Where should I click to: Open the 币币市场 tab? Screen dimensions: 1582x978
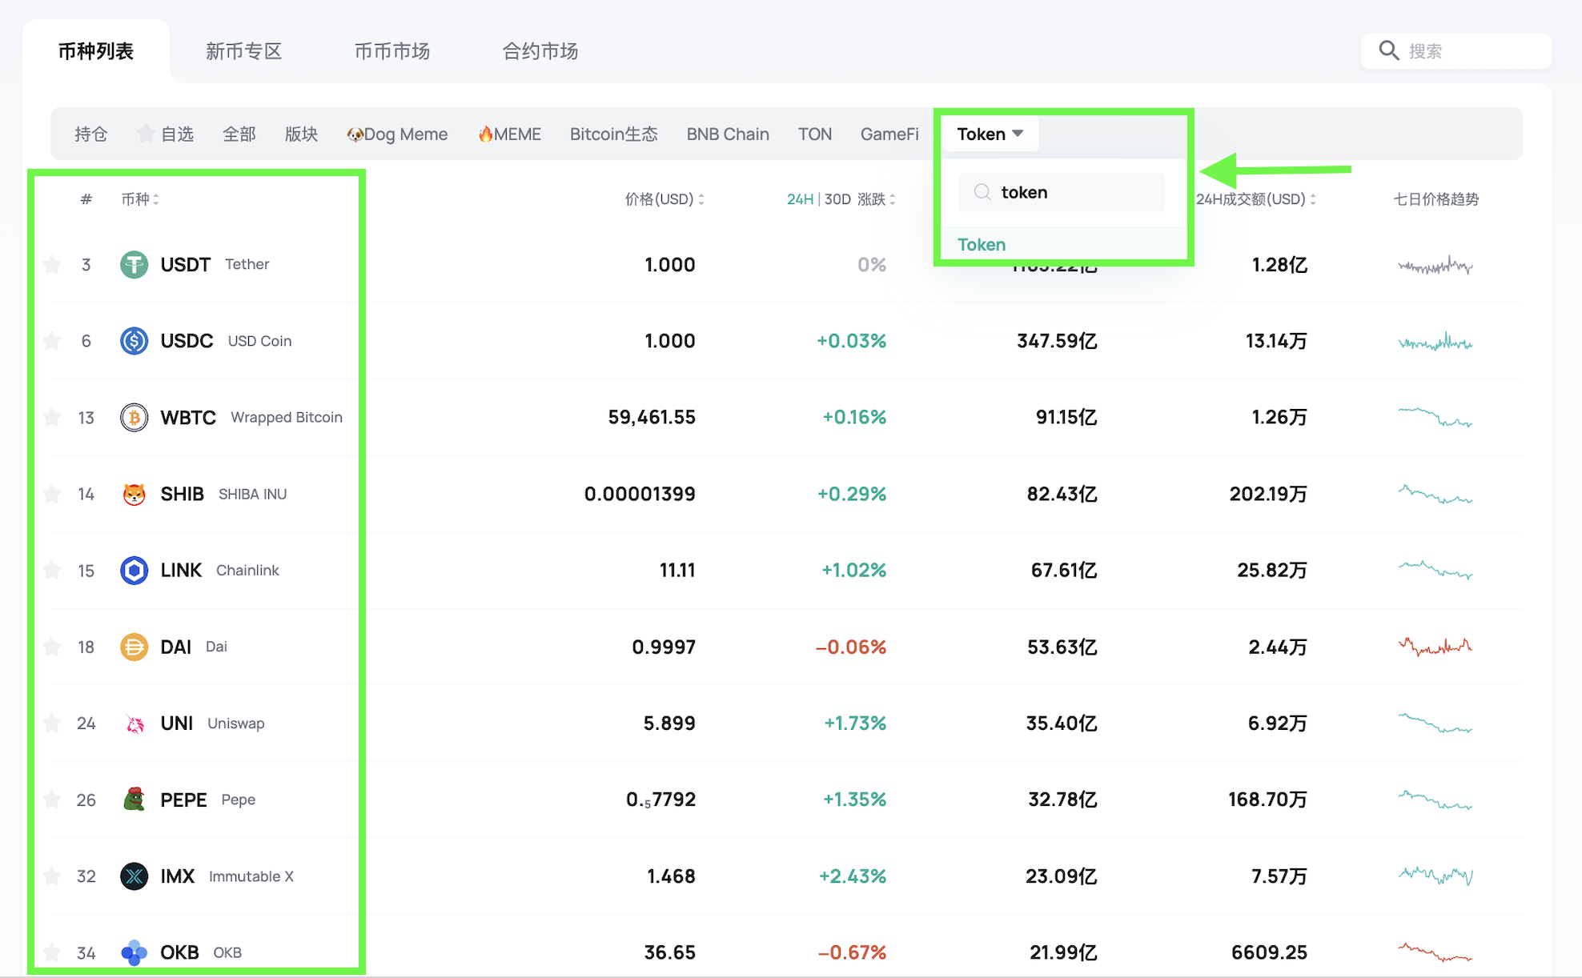[x=392, y=51]
